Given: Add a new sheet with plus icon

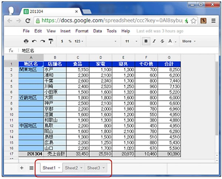Looking at the screenshot, I should click(x=21, y=168).
